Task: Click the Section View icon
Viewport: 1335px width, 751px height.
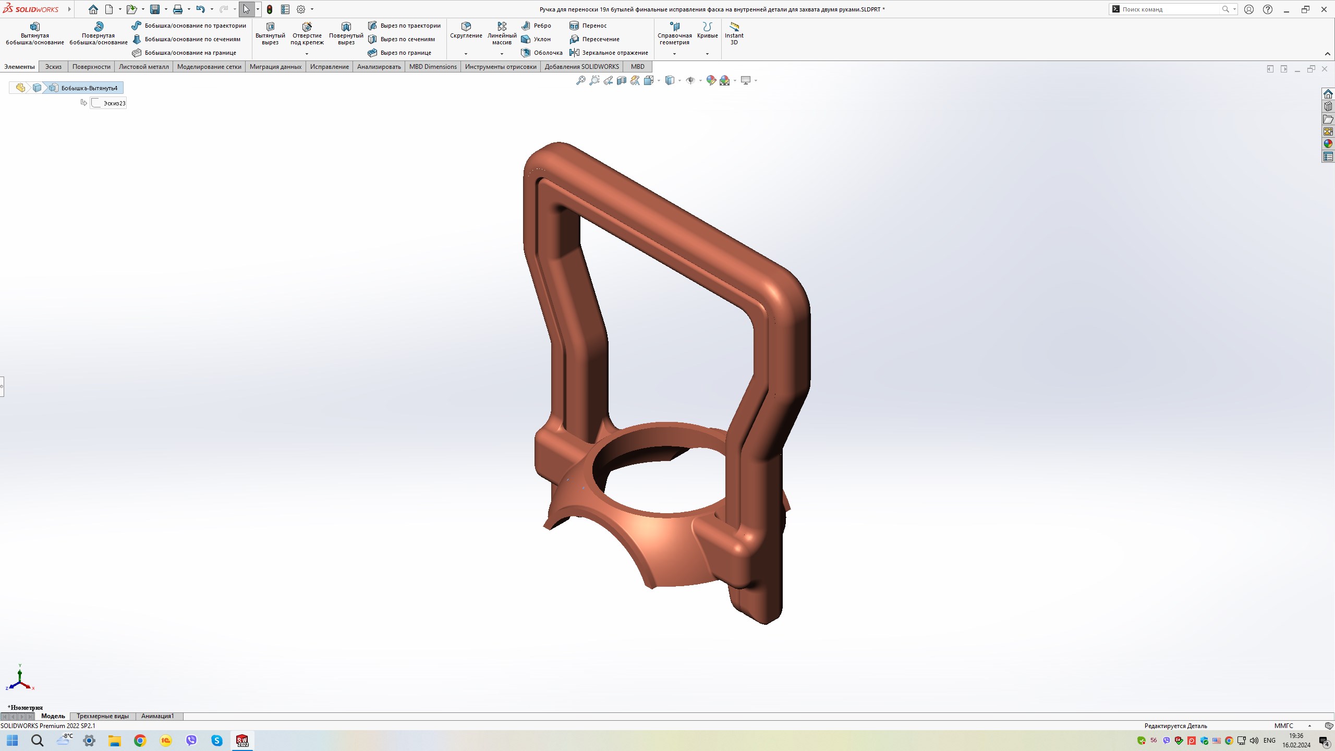Action: [622, 80]
